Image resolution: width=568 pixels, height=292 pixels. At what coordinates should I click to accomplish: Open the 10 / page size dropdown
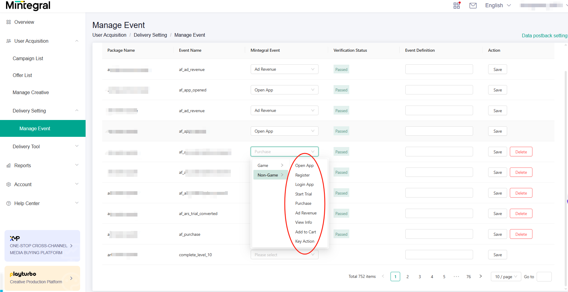[x=506, y=277]
